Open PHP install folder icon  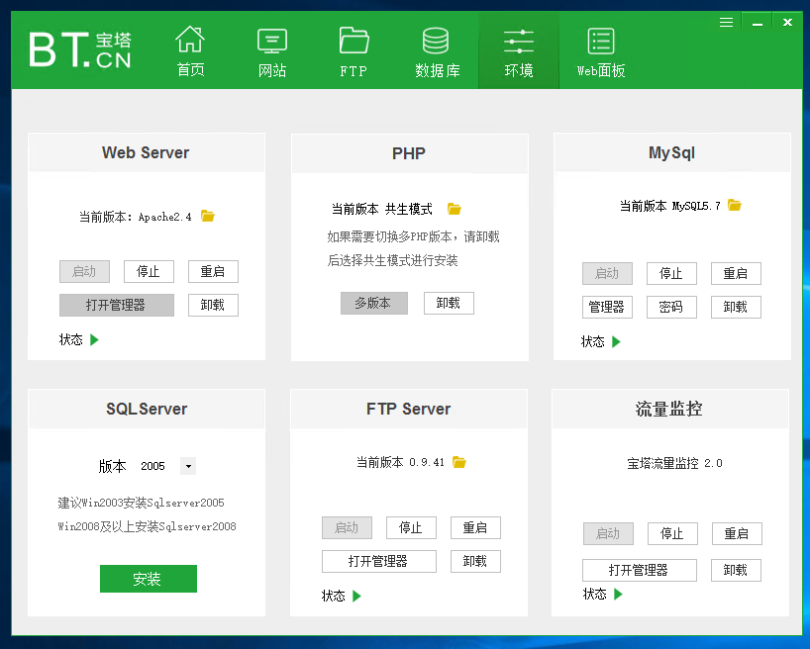pos(455,209)
